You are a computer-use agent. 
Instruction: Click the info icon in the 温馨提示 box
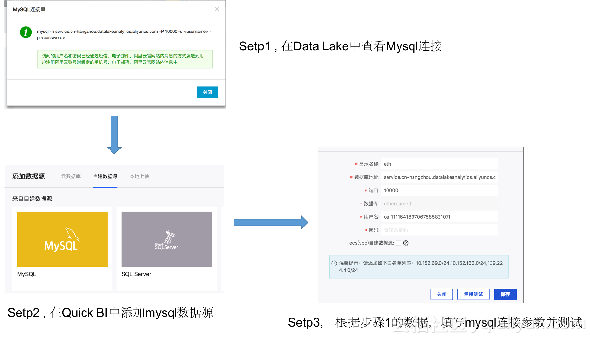coord(334,263)
